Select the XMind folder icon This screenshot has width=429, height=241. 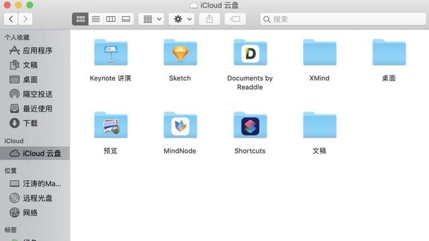pos(320,52)
